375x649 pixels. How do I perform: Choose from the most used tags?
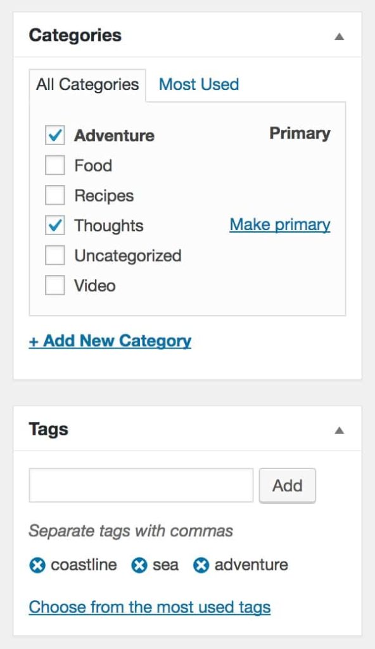tap(149, 607)
